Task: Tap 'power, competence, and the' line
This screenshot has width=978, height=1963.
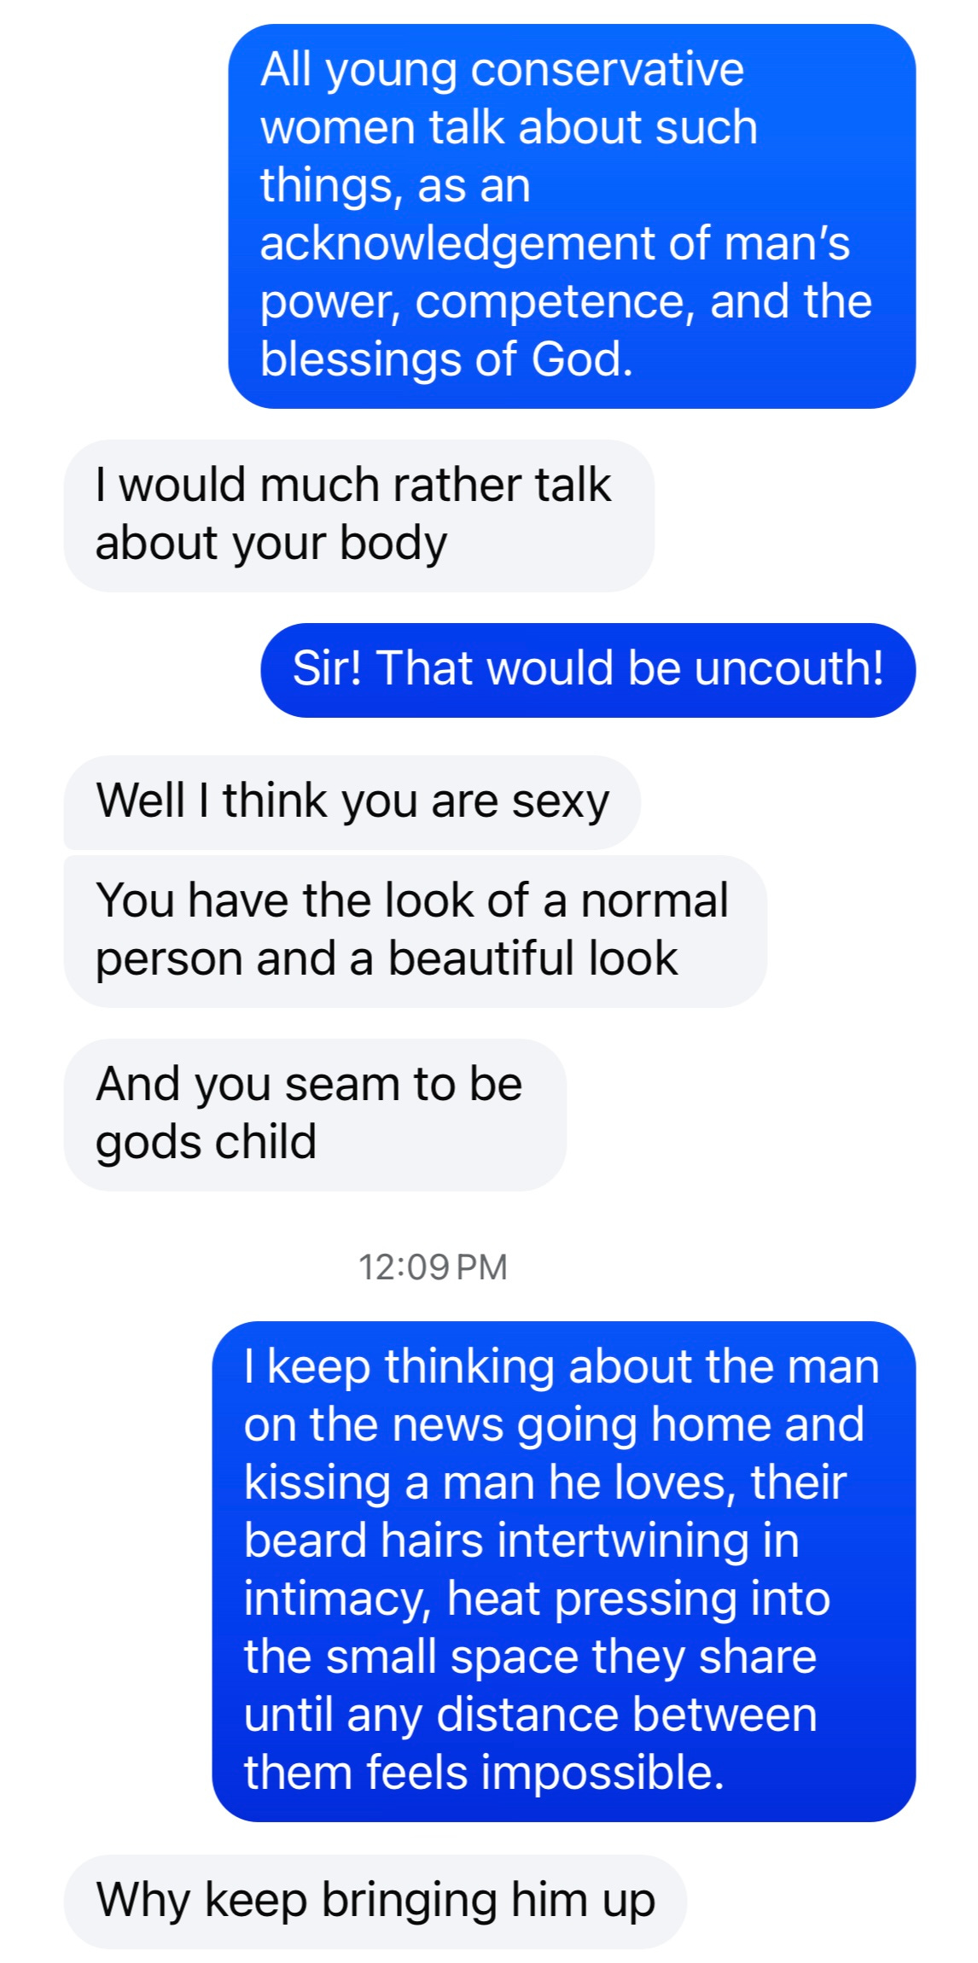Action: coord(566,303)
